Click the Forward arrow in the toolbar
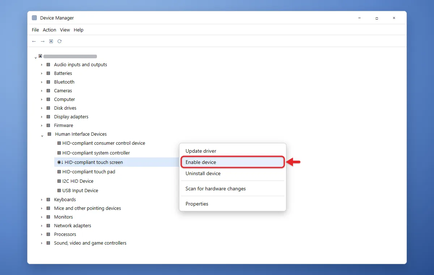Viewport: 434px width, 275px height. [43, 41]
